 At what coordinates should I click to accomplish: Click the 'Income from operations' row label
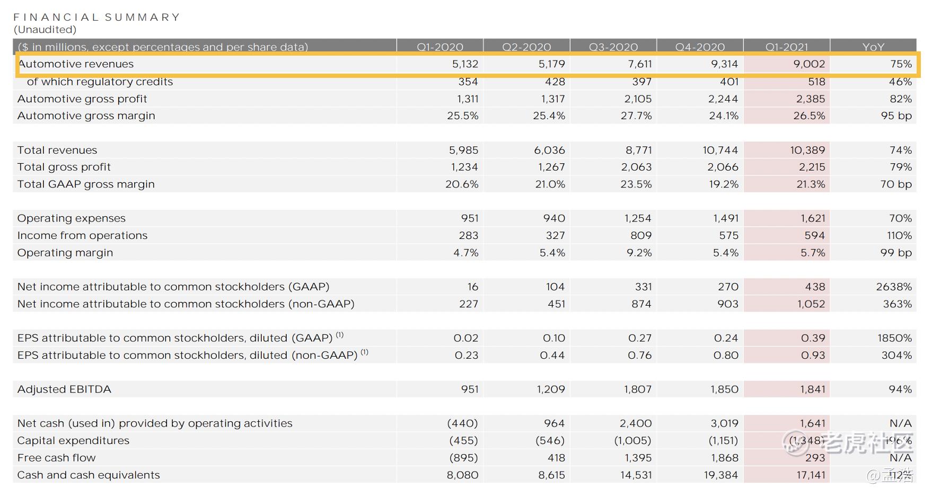(x=82, y=235)
